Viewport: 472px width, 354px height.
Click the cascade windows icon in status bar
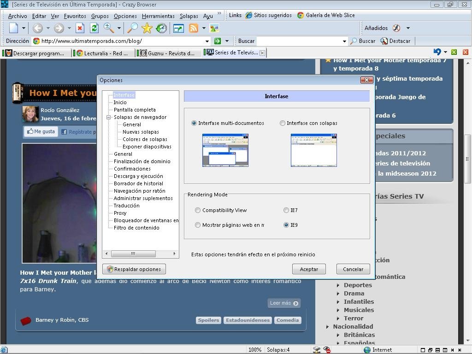430,350
